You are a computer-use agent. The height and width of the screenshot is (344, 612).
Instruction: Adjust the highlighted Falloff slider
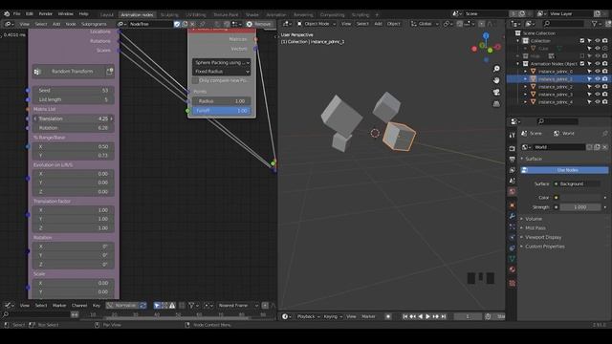point(221,111)
